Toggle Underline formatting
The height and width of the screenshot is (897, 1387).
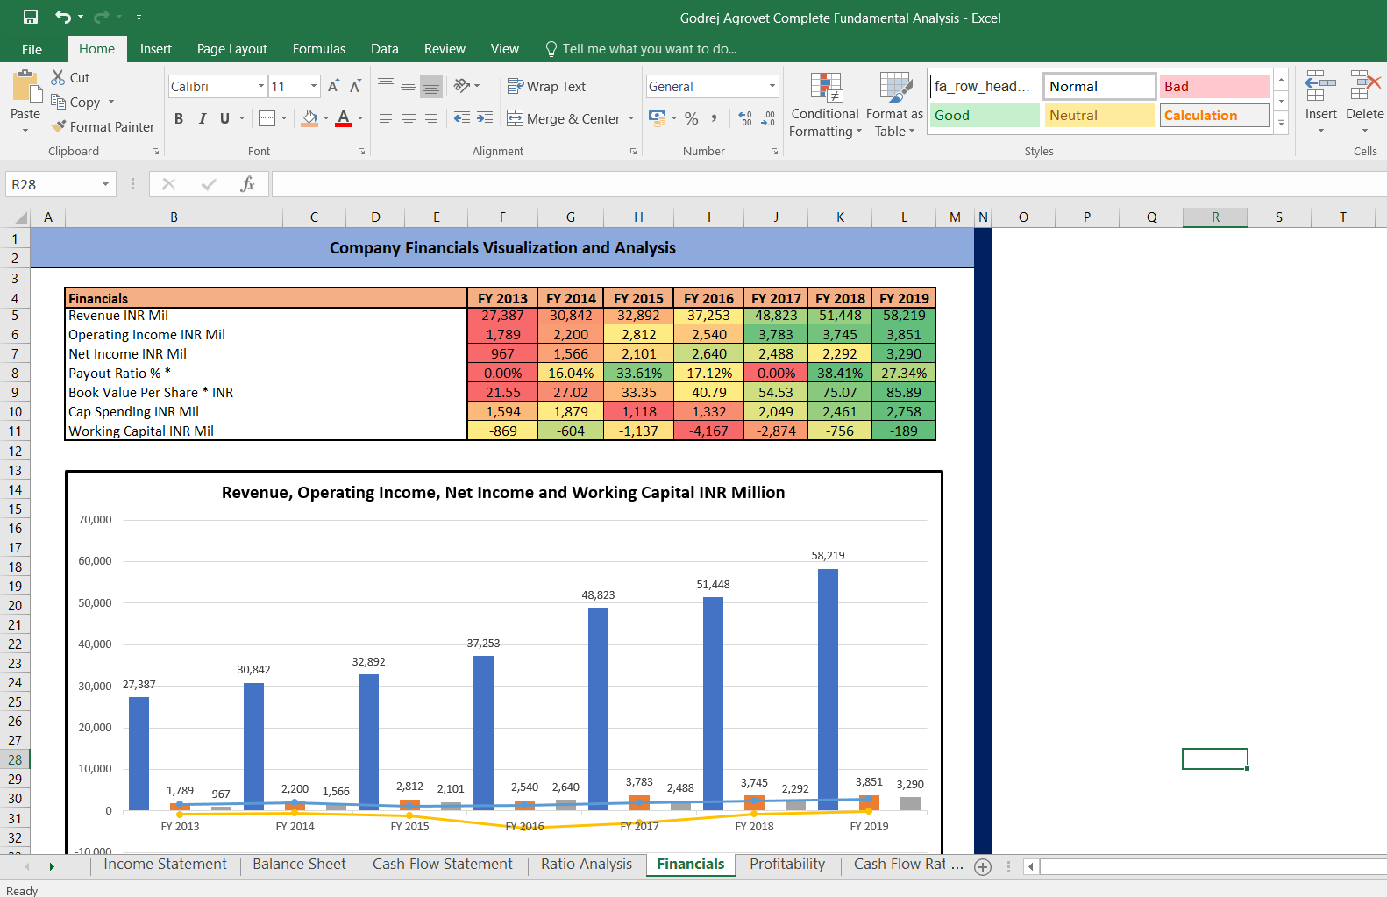click(225, 118)
